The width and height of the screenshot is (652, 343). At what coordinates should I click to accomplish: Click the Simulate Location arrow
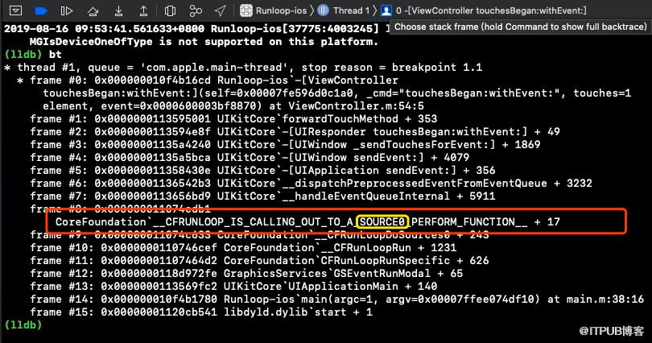point(221,10)
